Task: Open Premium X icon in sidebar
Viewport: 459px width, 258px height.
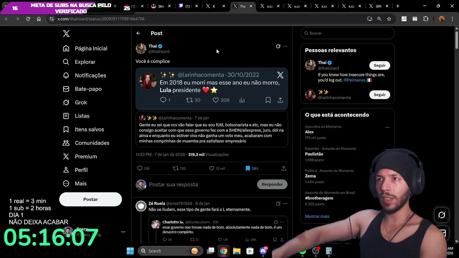Action: (x=66, y=157)
